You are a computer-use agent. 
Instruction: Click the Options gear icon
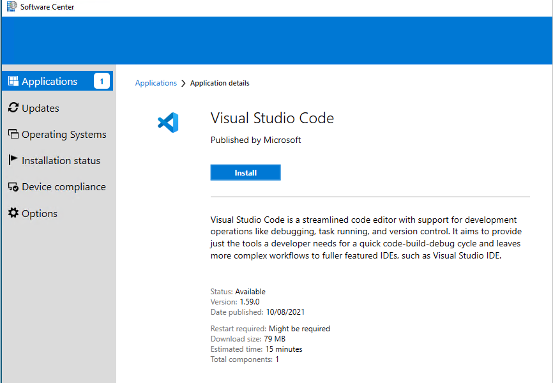pos(12,213)
